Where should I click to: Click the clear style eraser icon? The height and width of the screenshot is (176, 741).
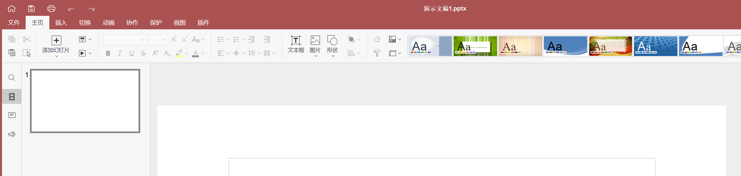(377, 40)
